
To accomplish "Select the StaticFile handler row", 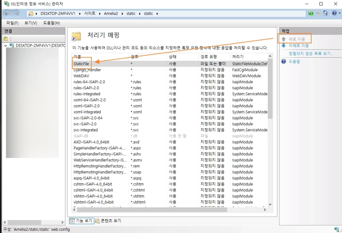I will [x=170, y=64].
